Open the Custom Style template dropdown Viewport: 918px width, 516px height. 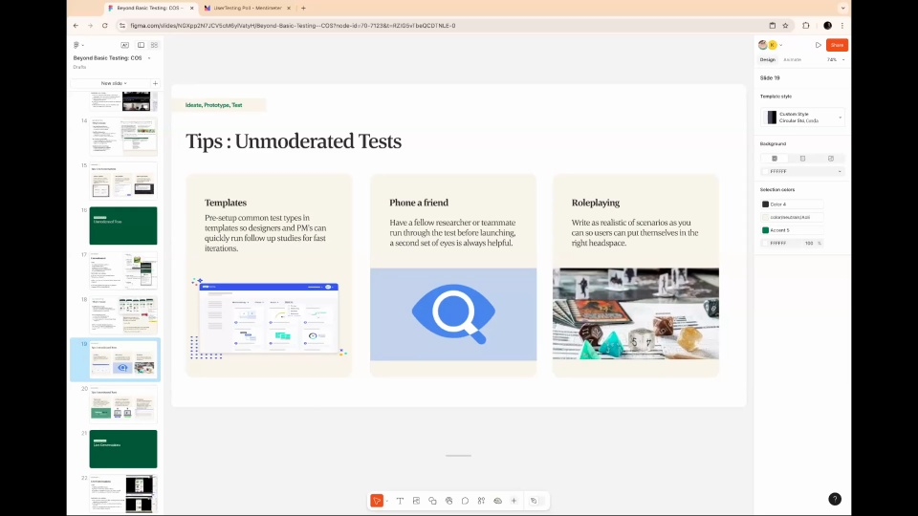(x=802, y=117)
